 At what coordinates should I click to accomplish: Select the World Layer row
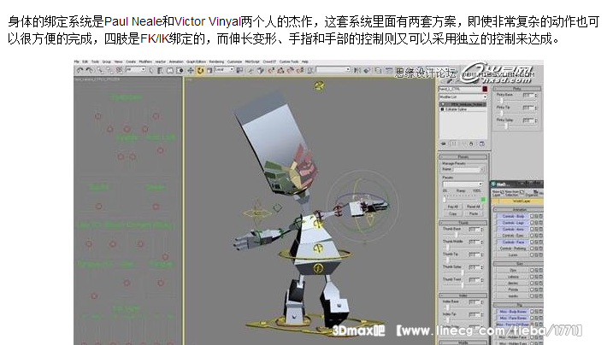point(517,201)
